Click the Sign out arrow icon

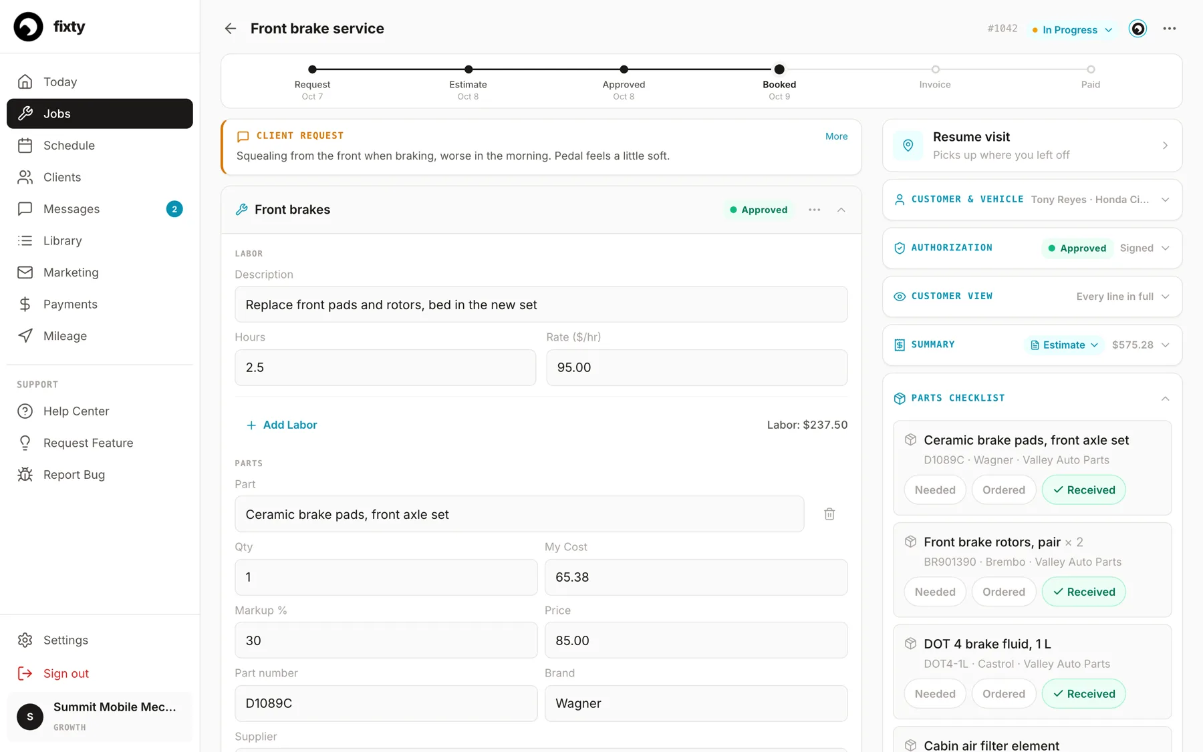[x=25, y=673]
